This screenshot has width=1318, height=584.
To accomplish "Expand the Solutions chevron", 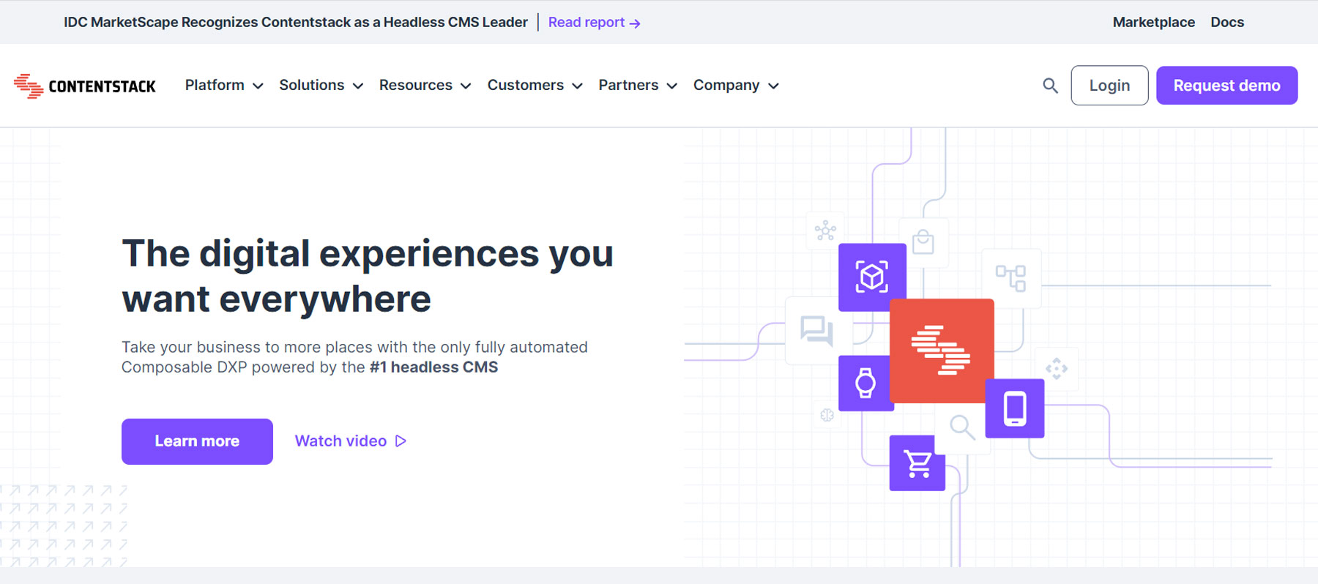I will (358, 86).
